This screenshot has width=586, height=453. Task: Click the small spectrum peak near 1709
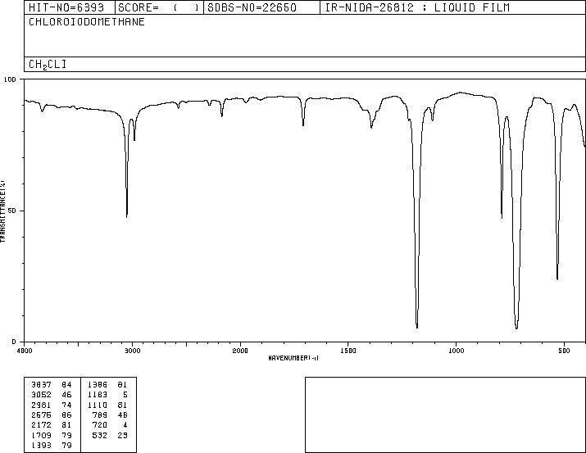tap(303, 125)
